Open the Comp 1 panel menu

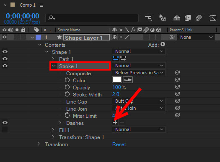click(x=41, y=5)
